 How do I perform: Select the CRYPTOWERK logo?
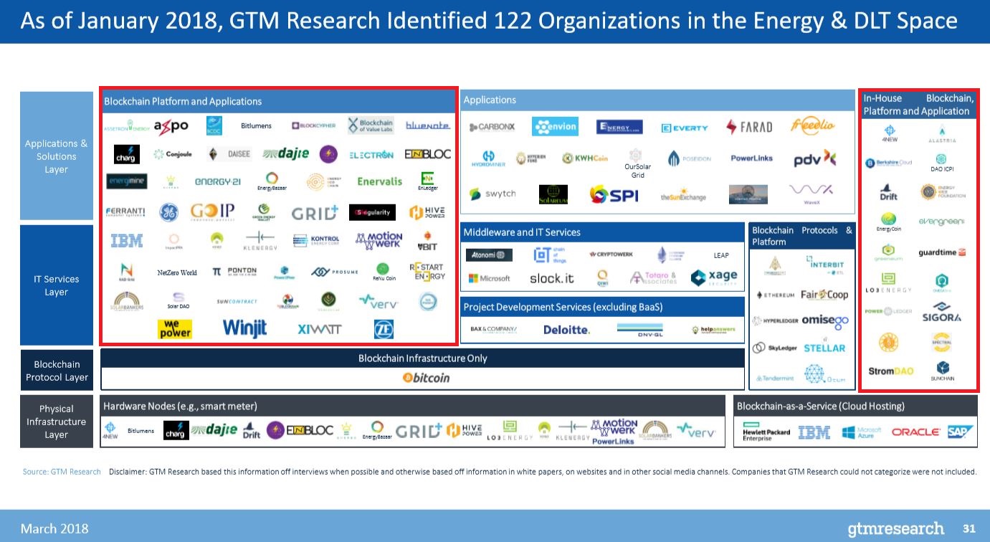611,255
